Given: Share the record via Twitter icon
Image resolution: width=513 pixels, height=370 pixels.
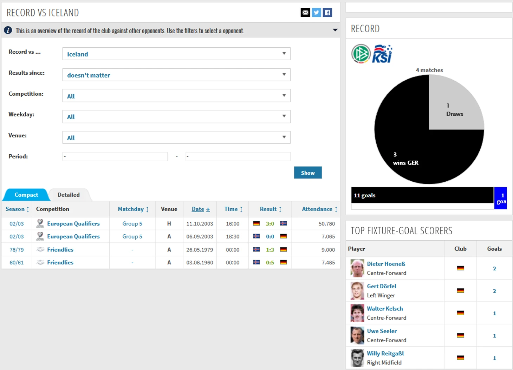Looking at the screenshot, I should (316, 13).
